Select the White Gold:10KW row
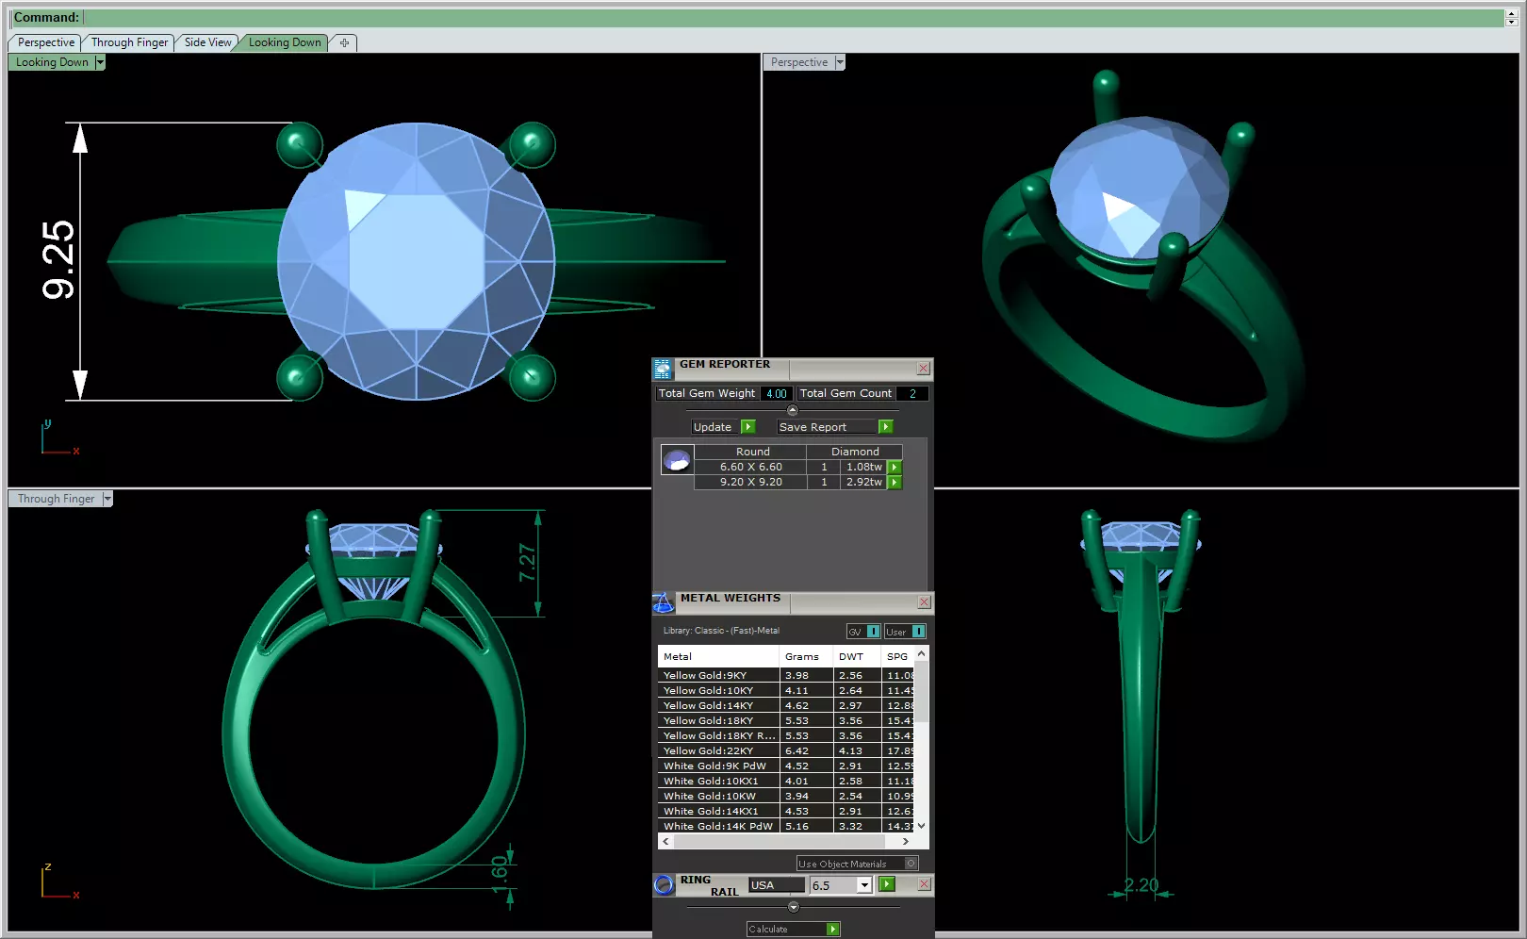This screenshot has width=1527, height=939. [786, 796]
